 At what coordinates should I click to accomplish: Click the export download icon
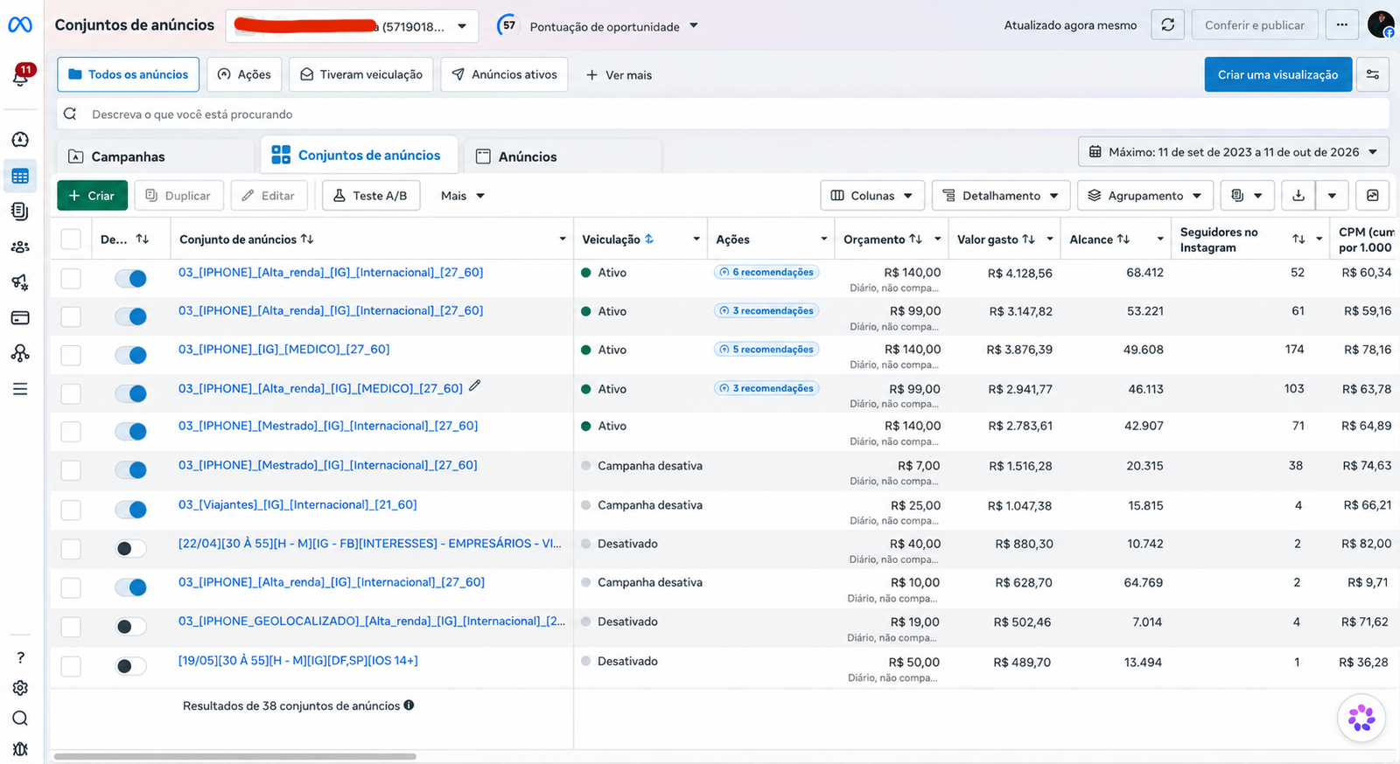(1298, 196)
